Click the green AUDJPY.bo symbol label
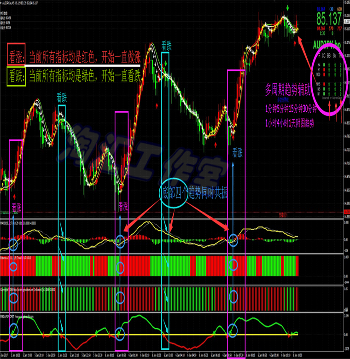350x359 pixels. 327,45
